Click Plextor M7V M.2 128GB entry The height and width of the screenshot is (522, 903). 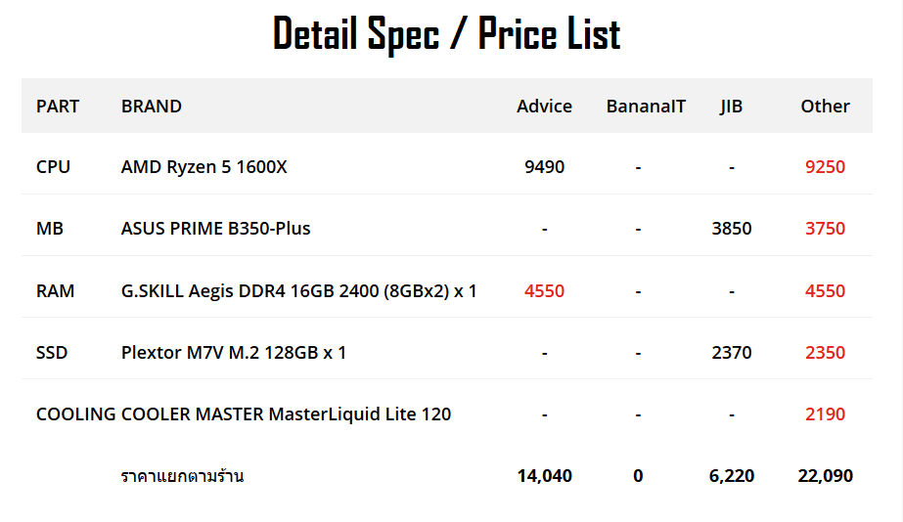[234, 352]
